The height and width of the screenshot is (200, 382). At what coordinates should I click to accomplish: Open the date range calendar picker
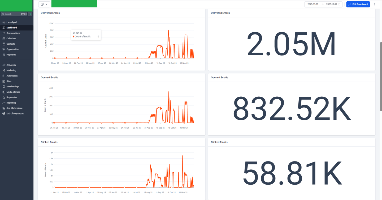click(x=339, y=4)
